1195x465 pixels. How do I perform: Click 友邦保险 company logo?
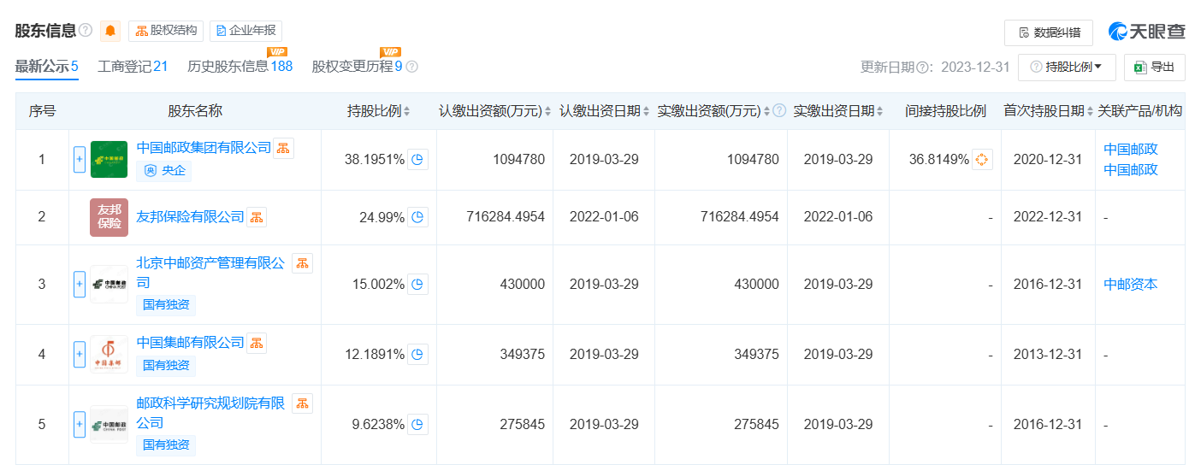tap(109, 217)
